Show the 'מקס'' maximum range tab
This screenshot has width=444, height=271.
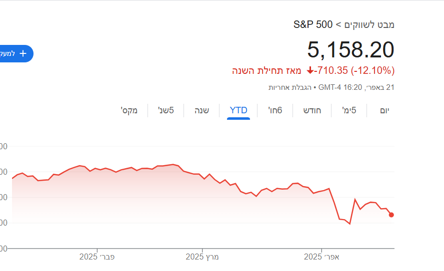coord(129,110)
